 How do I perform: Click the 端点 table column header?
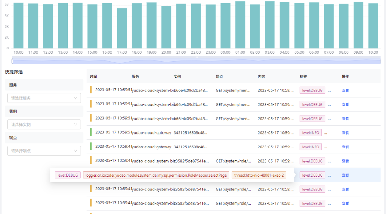pyautogui.click(x=219, y=77)
